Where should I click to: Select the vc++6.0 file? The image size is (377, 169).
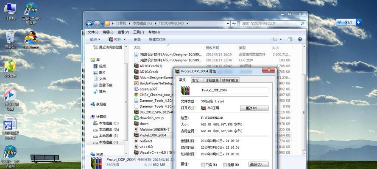(x=143, y=147)
